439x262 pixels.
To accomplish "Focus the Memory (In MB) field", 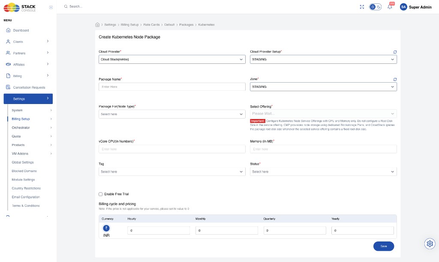I will pos(323,149).
